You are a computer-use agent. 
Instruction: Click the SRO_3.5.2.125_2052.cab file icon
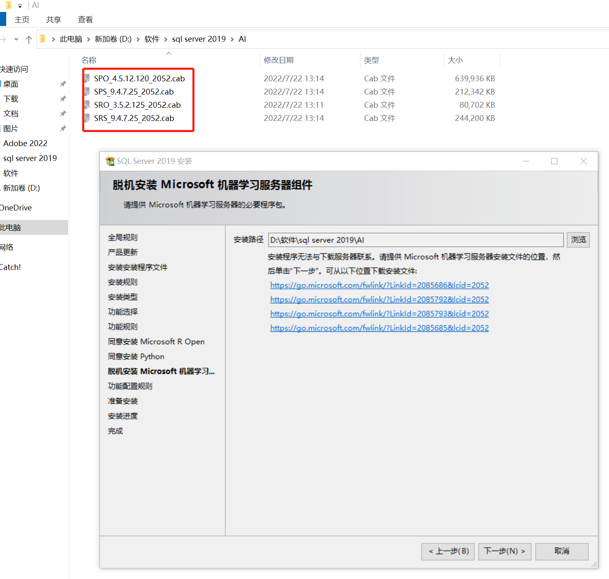(87, 105)
